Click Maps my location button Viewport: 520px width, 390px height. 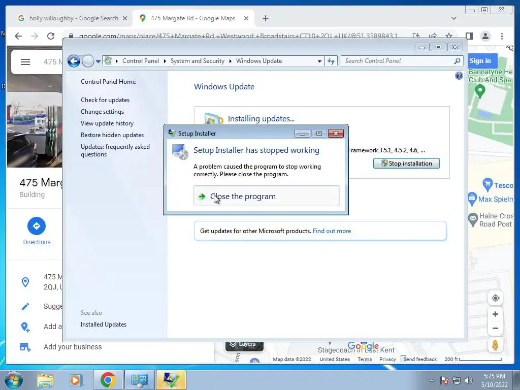(x=495, y=298)
